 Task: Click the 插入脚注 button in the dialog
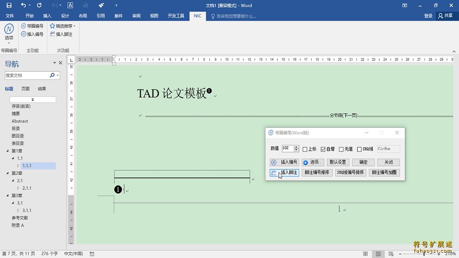284,172
